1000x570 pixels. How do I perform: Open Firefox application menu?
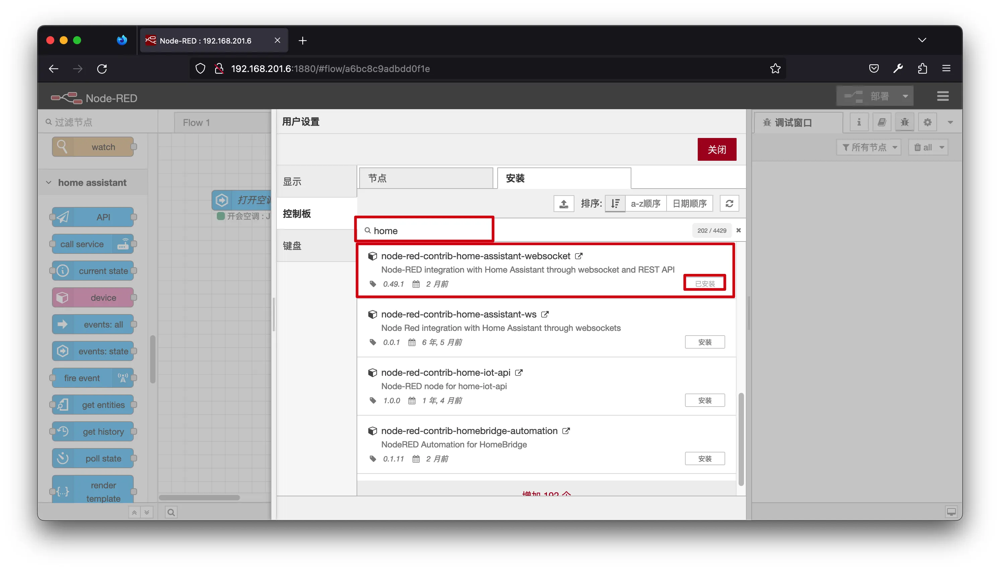click(946, 69)
